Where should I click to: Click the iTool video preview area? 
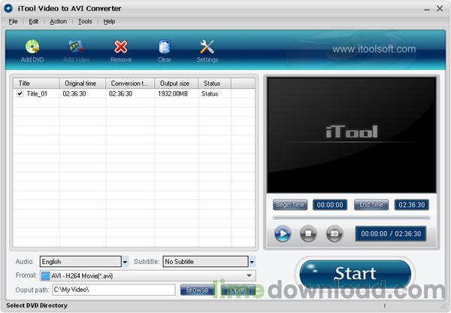point(352,135)
